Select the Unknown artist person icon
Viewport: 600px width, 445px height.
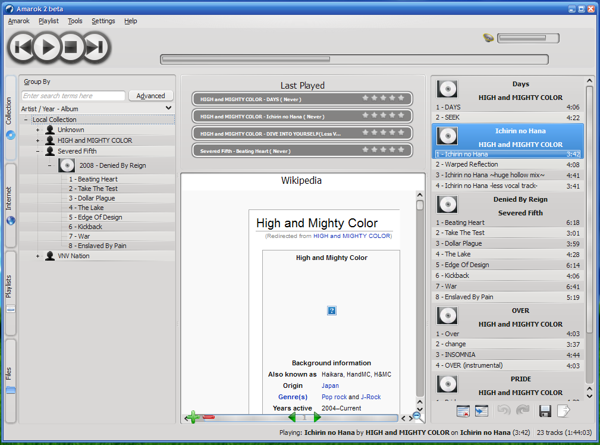[50, 130]
